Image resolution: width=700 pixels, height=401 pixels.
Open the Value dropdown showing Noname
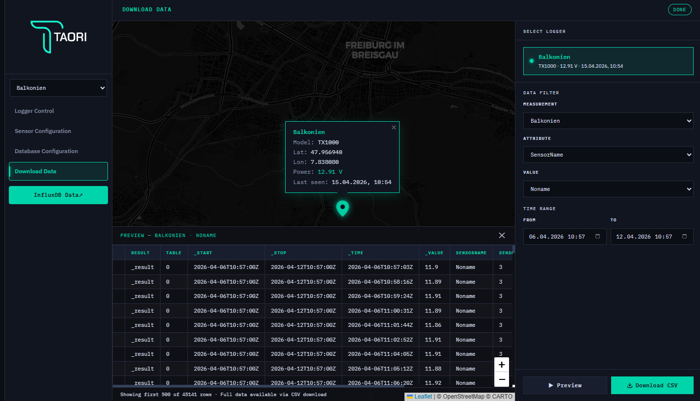pyautogui.click(x=608, y=189)
